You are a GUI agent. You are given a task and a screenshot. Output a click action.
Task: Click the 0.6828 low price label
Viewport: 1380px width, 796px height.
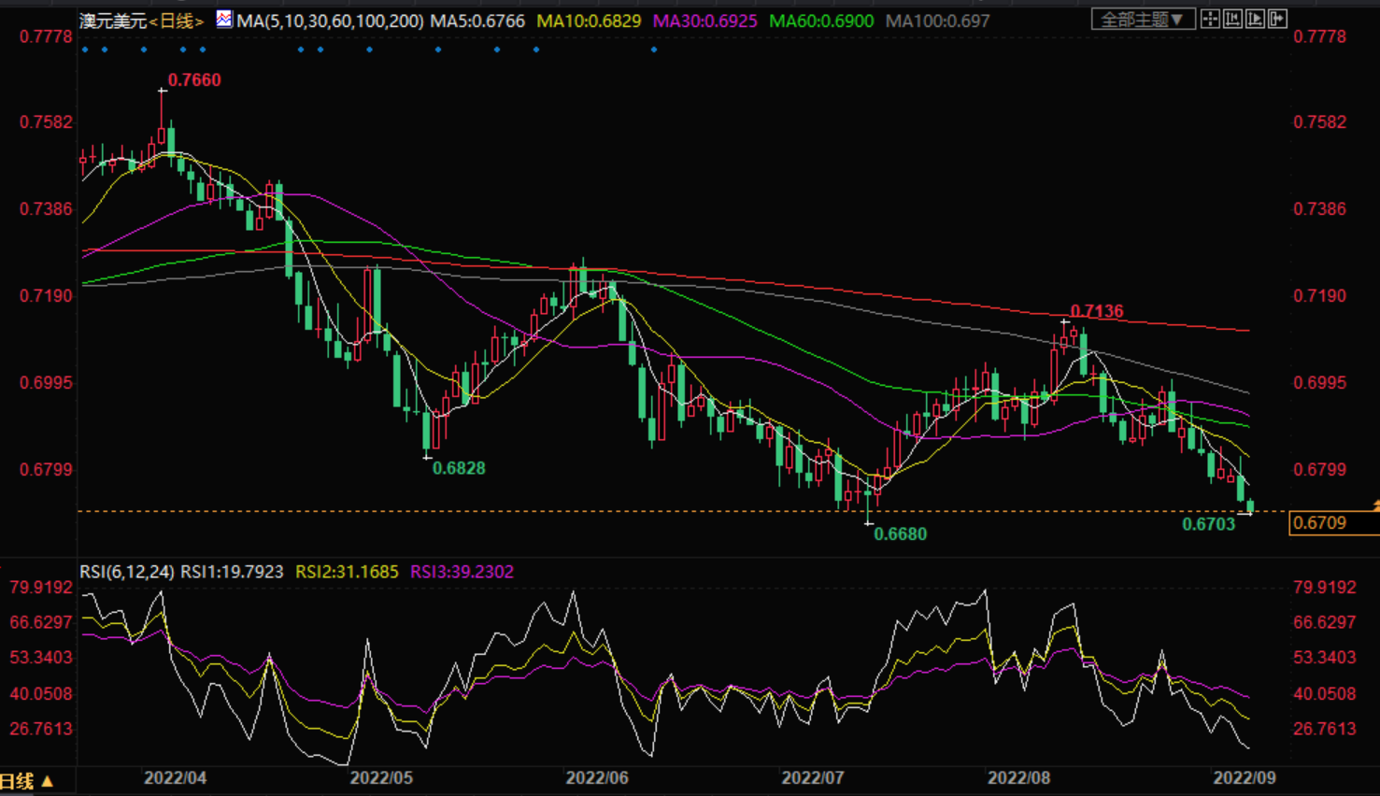click(x=459, y=468)
